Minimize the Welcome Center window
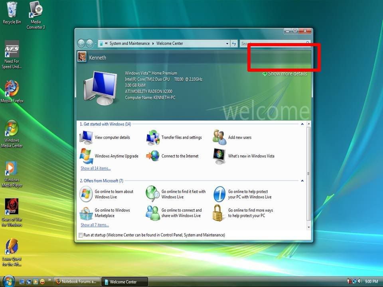The image size is (383, 287). 288,31
